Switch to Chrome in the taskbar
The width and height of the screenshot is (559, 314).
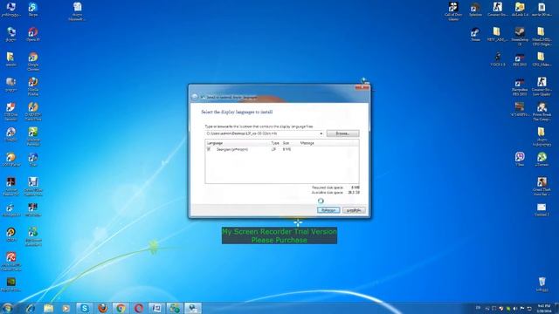click(121, 308)
